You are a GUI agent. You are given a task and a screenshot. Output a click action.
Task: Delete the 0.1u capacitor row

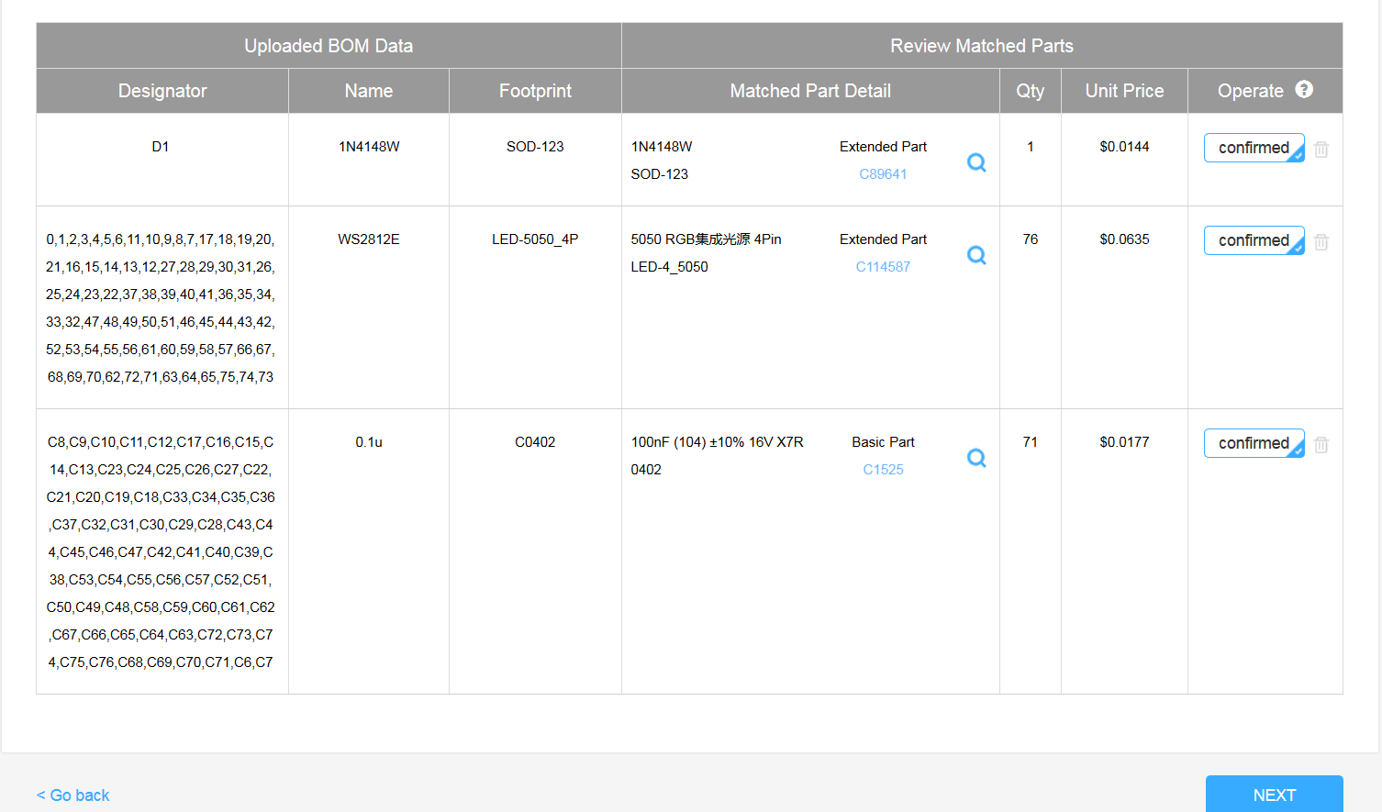tap(1321, 444)
